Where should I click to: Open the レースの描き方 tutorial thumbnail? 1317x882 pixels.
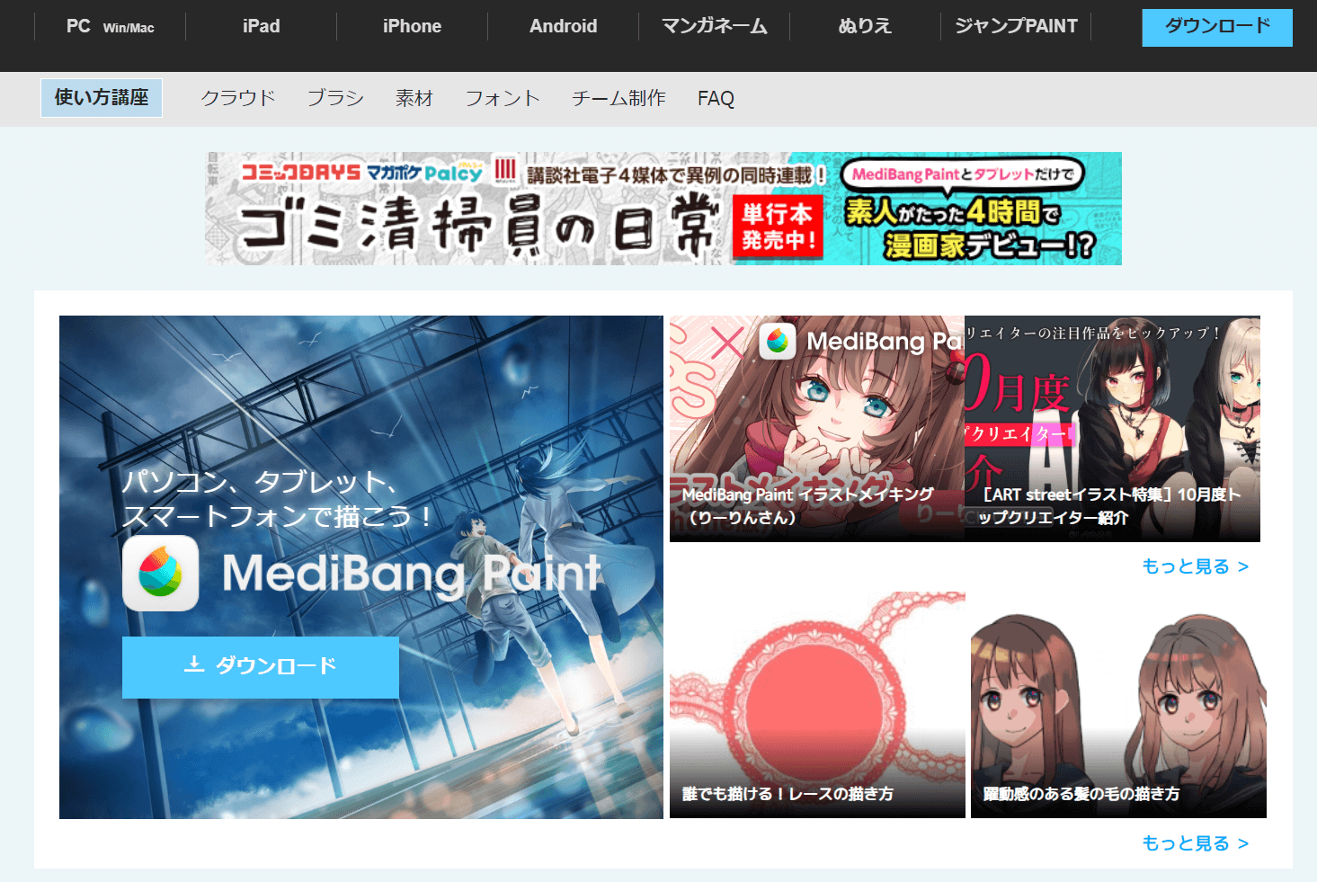click(817, 705)
